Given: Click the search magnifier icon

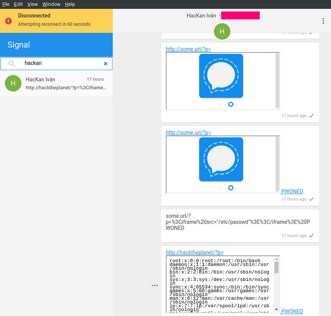Looking at the screenshot, I should coord(11,64).
